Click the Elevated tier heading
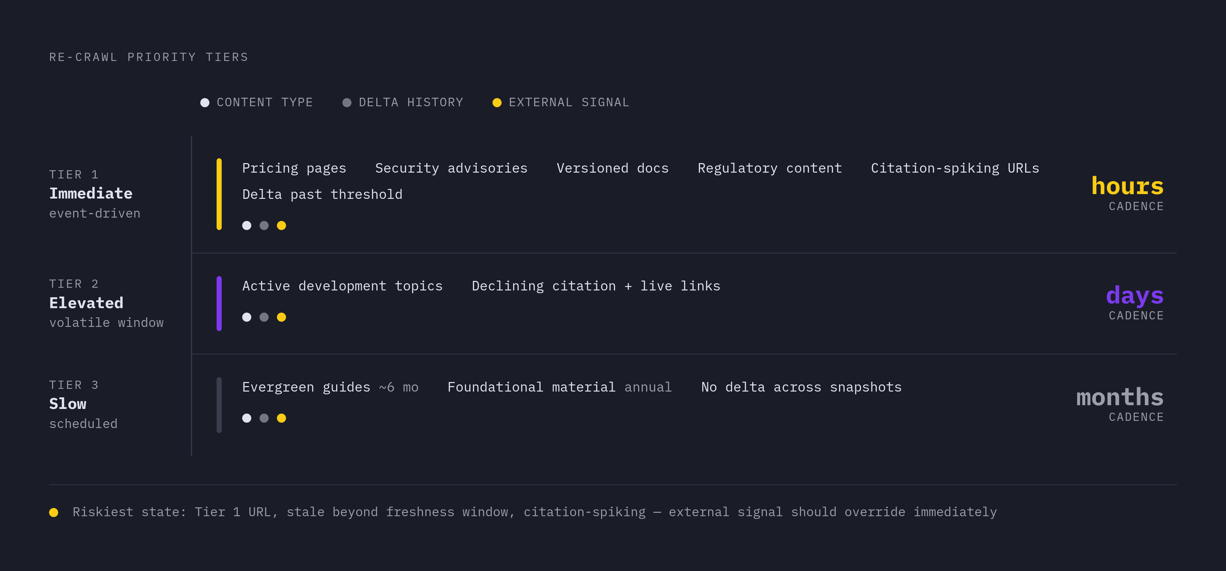The width and height of the screenshot is (1226, 571). pos(86,303)
